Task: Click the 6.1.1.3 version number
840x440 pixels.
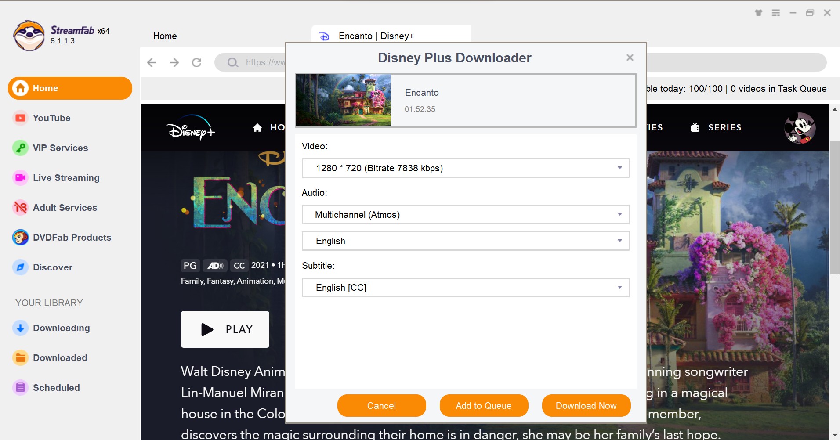Action: [62, 41]
